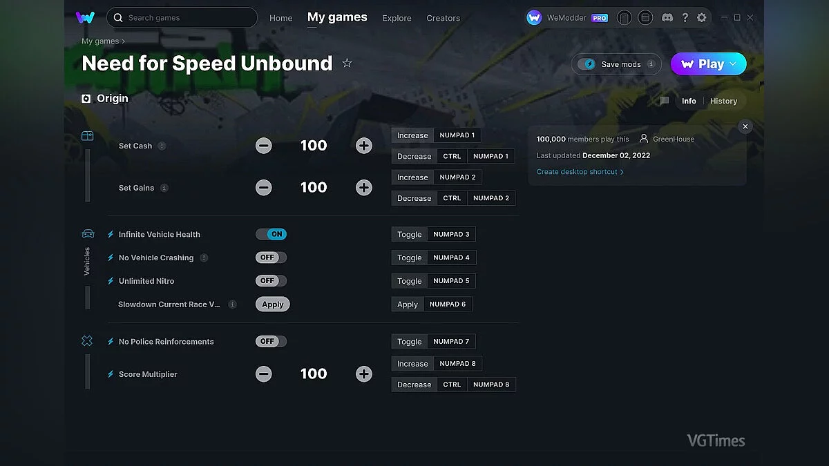The image size is (829, 466).
Task: Open the help question mark icon
Action: pyautogui.click(x=685, y=17)
